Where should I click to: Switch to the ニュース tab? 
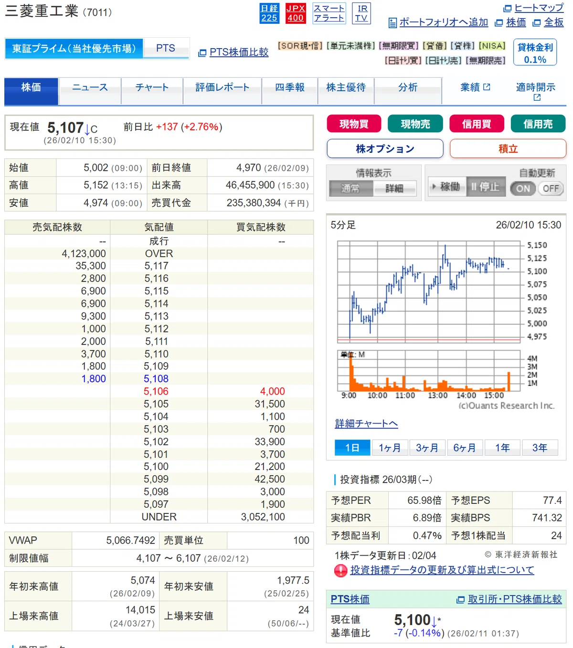click(x=90, y=91)
